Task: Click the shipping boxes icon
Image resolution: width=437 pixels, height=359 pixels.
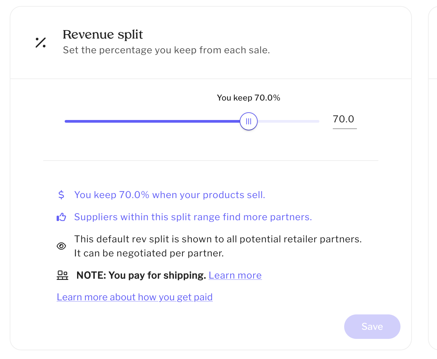Action: pos(62,275)
